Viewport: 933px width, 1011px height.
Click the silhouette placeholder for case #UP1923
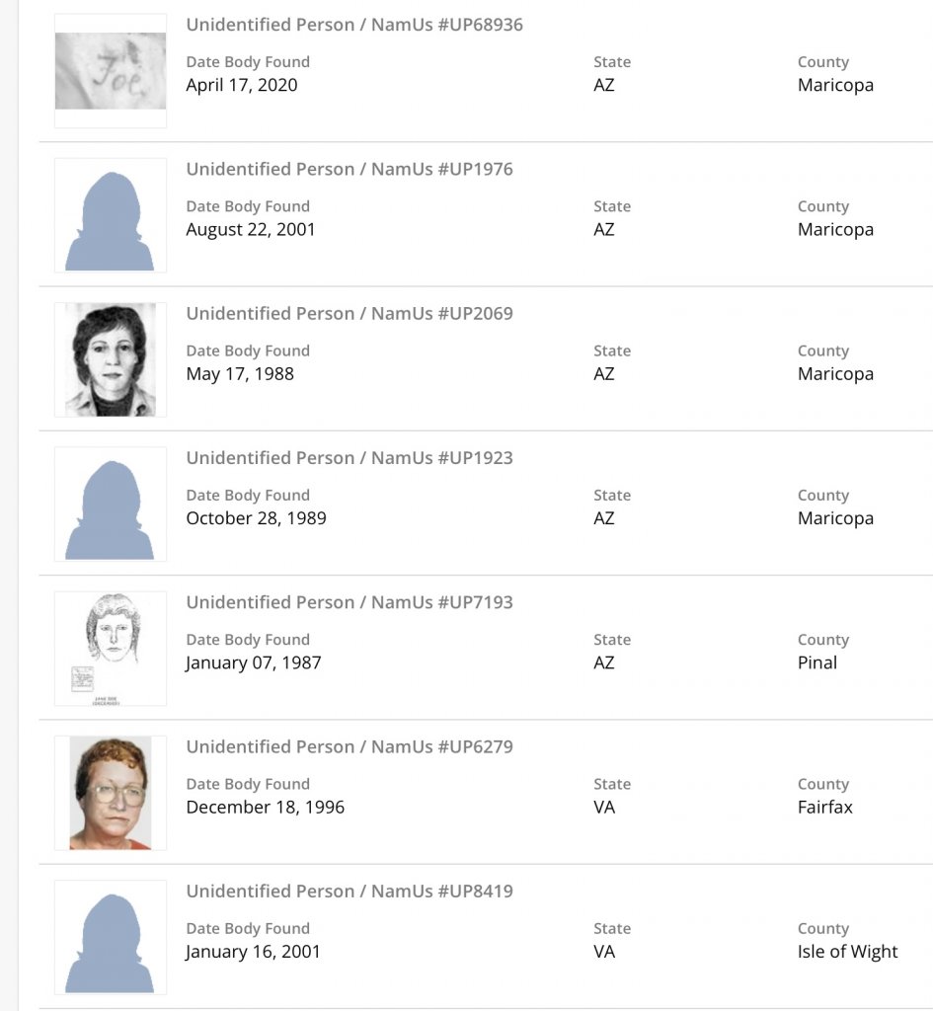[x=110, y=505]
